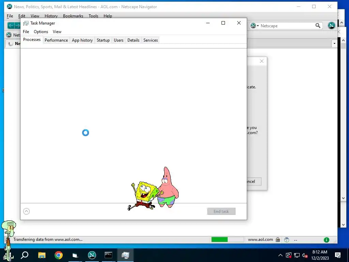Click the muted volume tray icon
The height and width of the screenshot is (262, 349).
[305, 255]
